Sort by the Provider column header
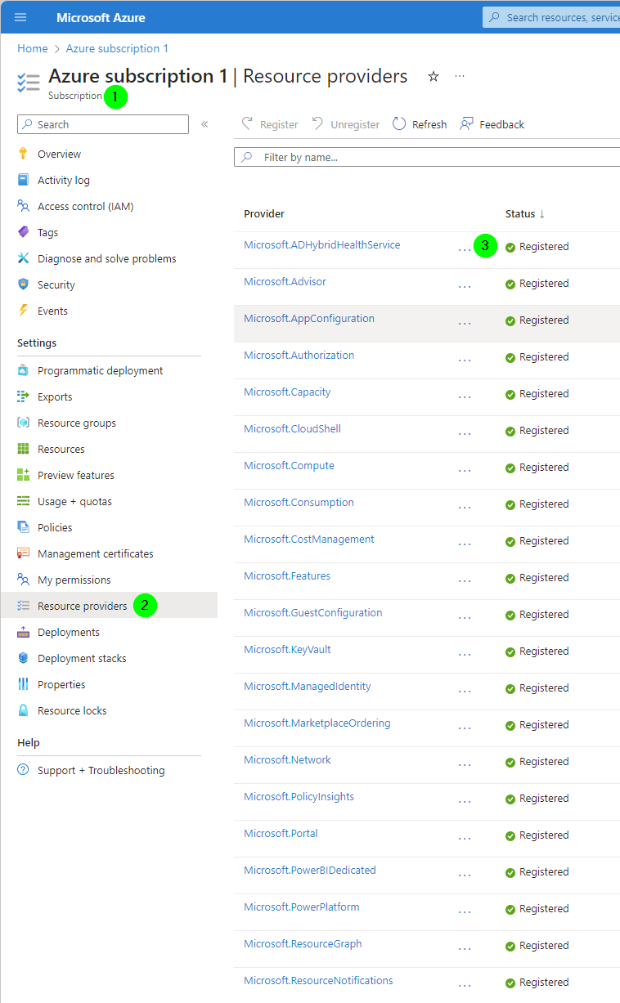This screenshot has width=620, height=1003. click(264, 213)
